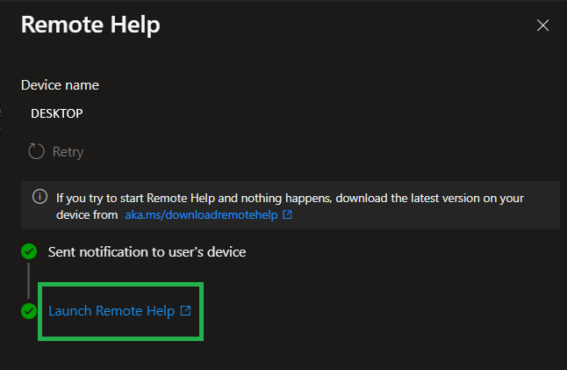The height and width of the screenshot is (370, 567).
Task: Click green checkmark beside Sent notification
Action: [x=29, y=252]
